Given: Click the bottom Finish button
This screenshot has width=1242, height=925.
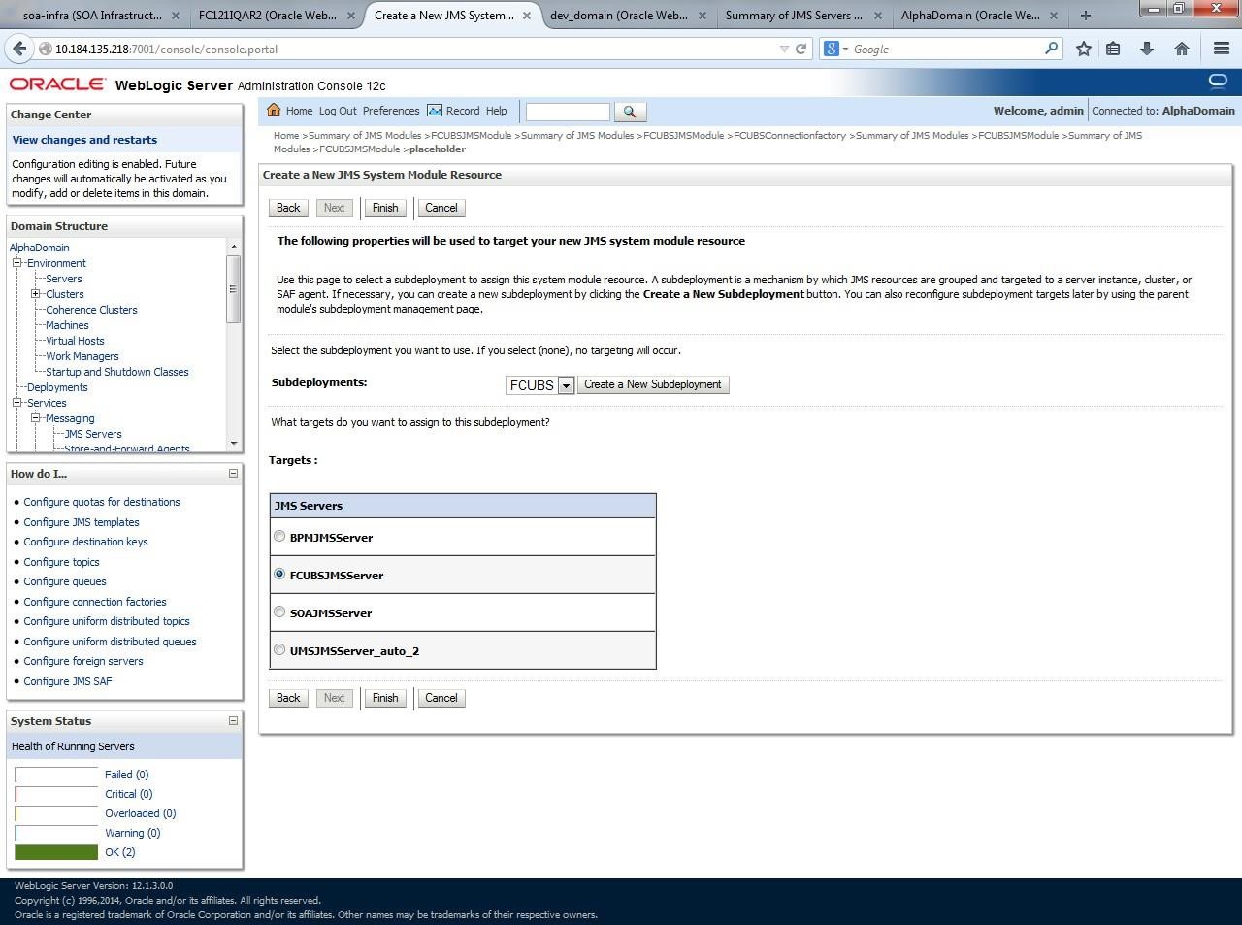Looking at the screenshot, I should click(x=385, y=698).
